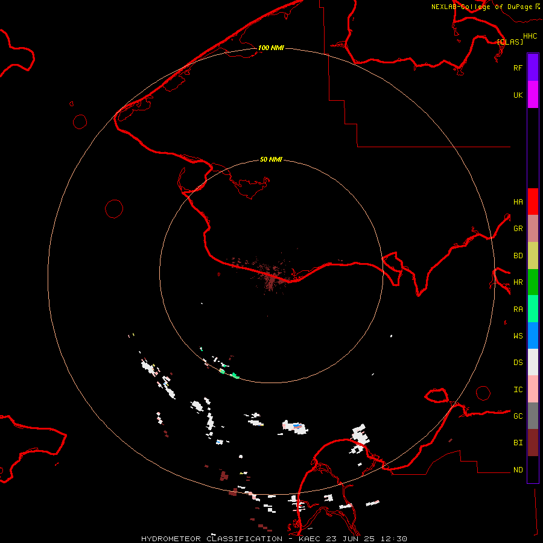Click the IC pink legend swatch

(x=533, y=389)
